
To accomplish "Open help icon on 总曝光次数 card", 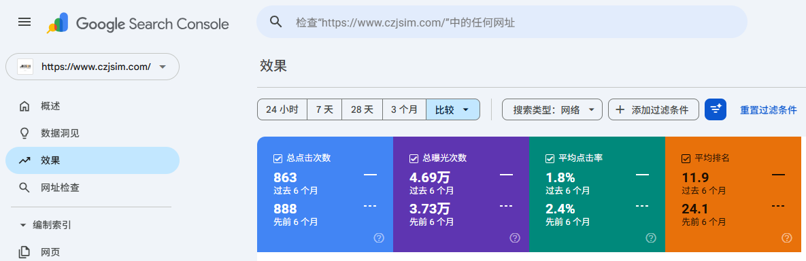I will (x=514, y=238).
